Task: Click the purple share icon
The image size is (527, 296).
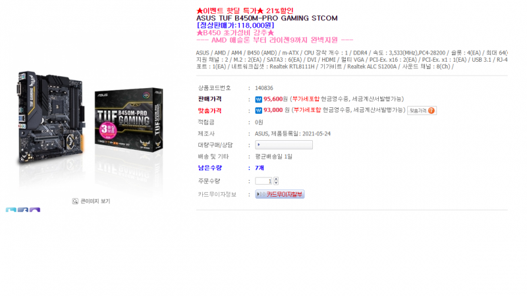Action: 35,210
